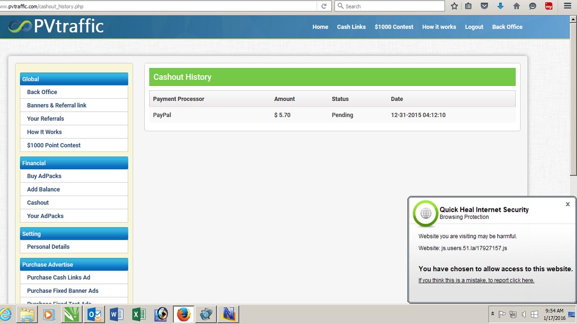Open Banners & Referral link
The height and width of the screenshot is (324, 577).
tap(74, 105)
